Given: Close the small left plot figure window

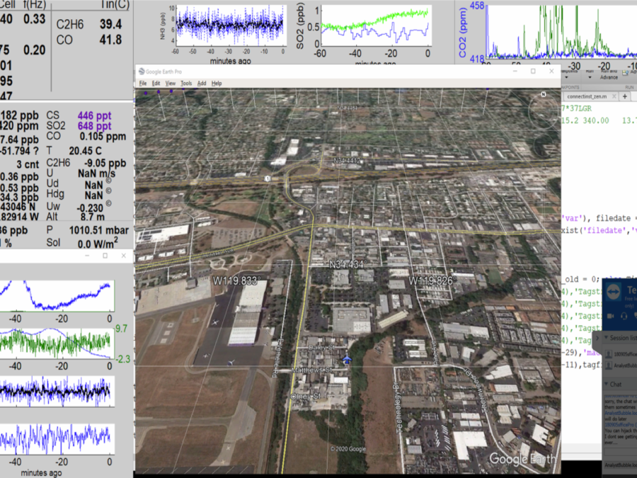Looking at the screenshot, I should 123,256.
